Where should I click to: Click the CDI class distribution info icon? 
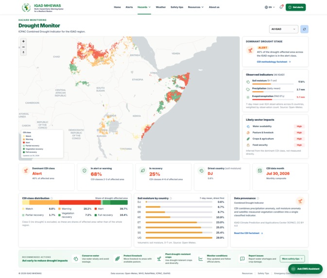click(x=52, y=198)
